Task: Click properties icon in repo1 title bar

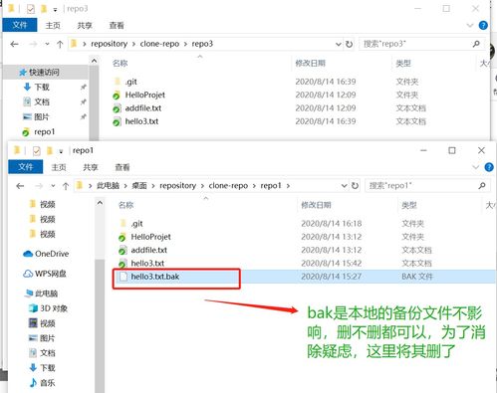Action: click(x=37, y=151)
